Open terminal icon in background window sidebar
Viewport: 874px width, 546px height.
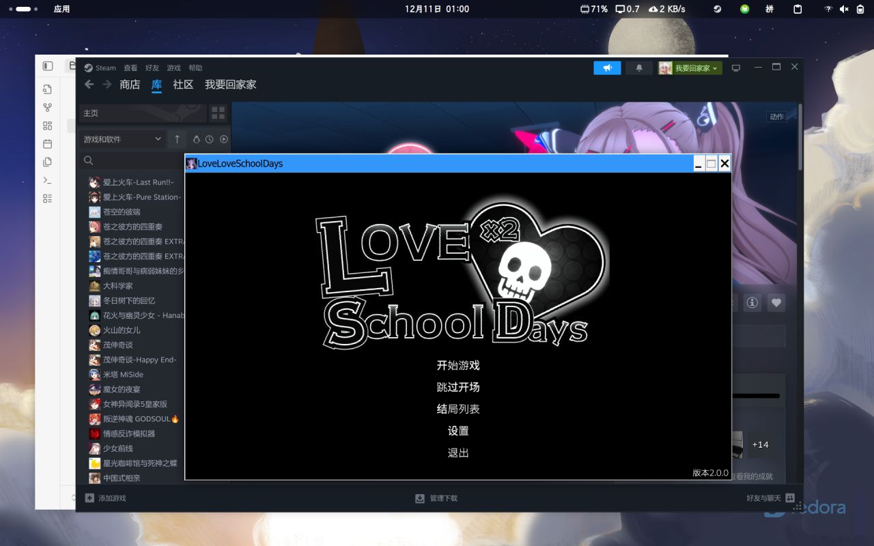[47, 180]
